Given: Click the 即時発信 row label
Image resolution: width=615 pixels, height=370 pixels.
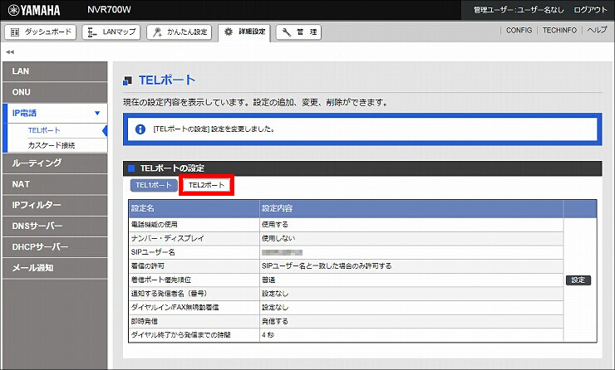Looking at the screenshot, I should [145, 321].
